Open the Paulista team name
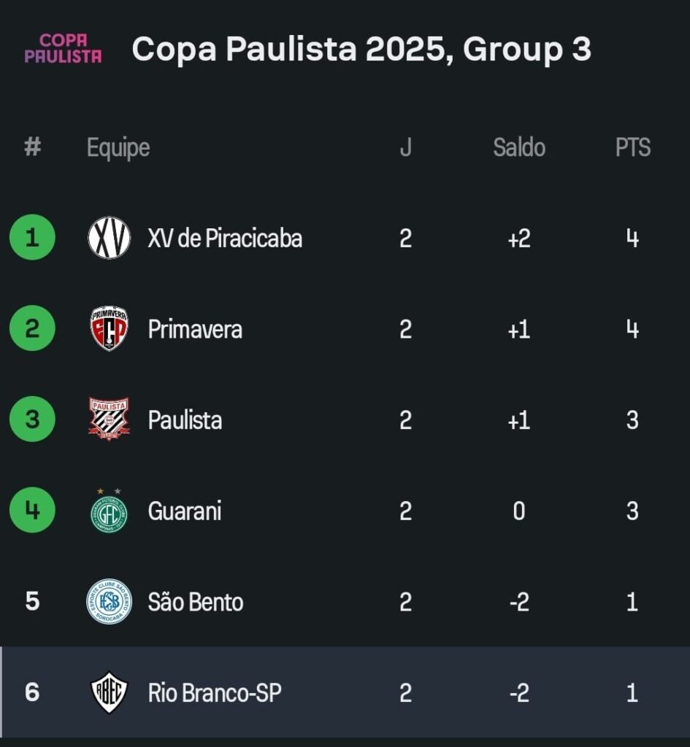690x747 pixels. (185, 420)
